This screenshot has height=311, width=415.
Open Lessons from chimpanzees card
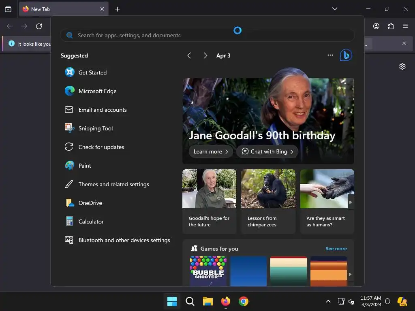click(x=268, y=202)
